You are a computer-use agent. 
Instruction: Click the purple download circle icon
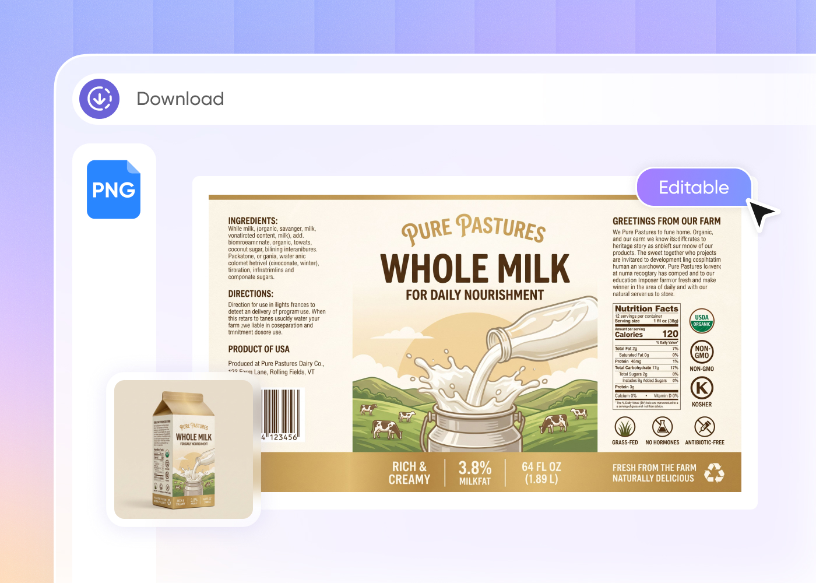(100, 99)
